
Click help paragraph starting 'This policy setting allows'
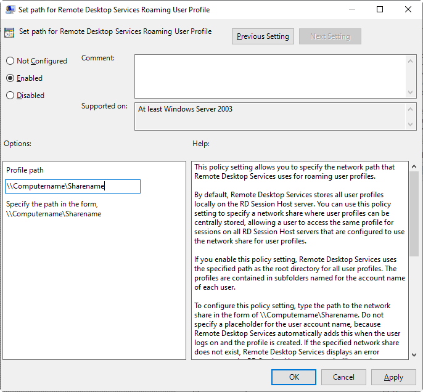[x=294, y=172]
